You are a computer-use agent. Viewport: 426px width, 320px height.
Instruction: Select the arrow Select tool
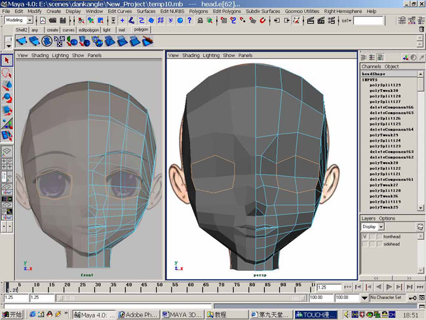point(7,60)
